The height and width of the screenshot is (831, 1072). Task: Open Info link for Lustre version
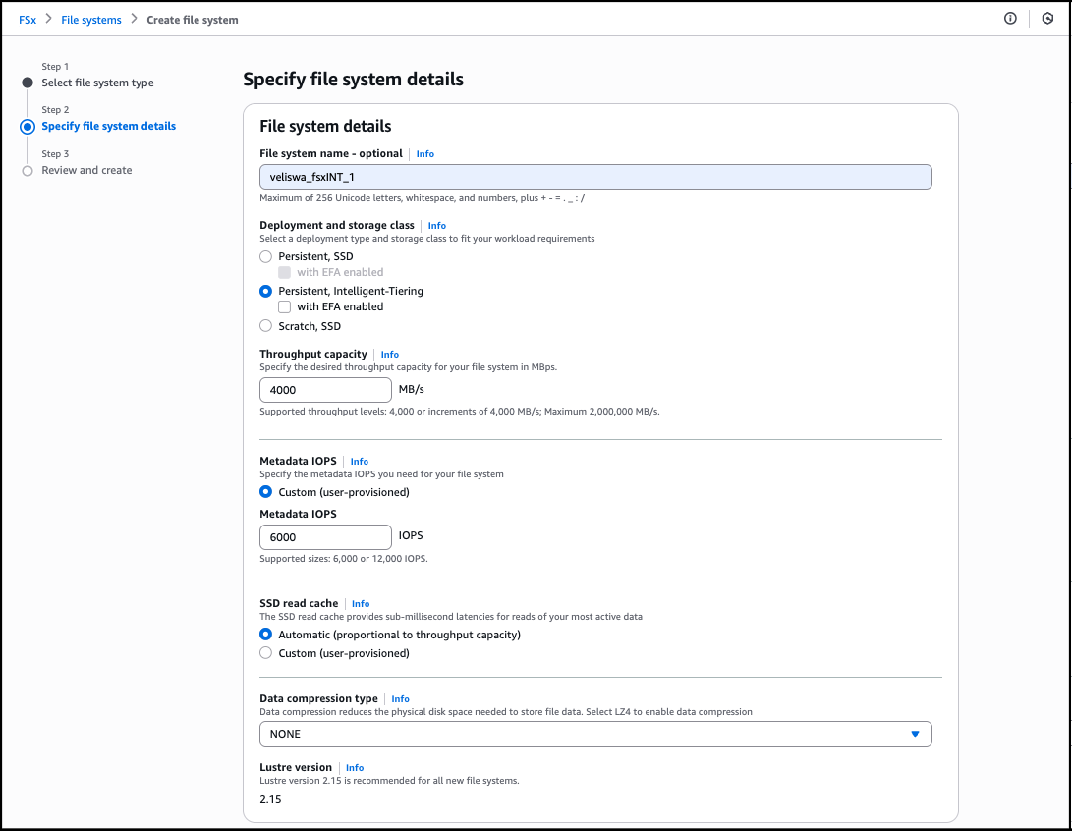[354, 768]
